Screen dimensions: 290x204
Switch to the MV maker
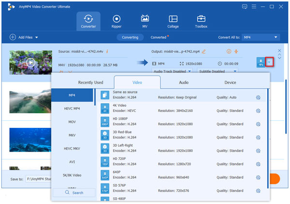point(145,21)
